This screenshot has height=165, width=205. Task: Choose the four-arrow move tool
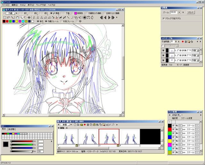click(29, 18)
